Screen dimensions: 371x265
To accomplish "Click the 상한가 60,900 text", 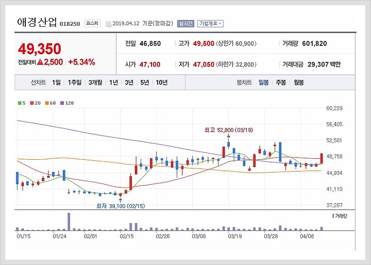I will [x=236, y=44].
